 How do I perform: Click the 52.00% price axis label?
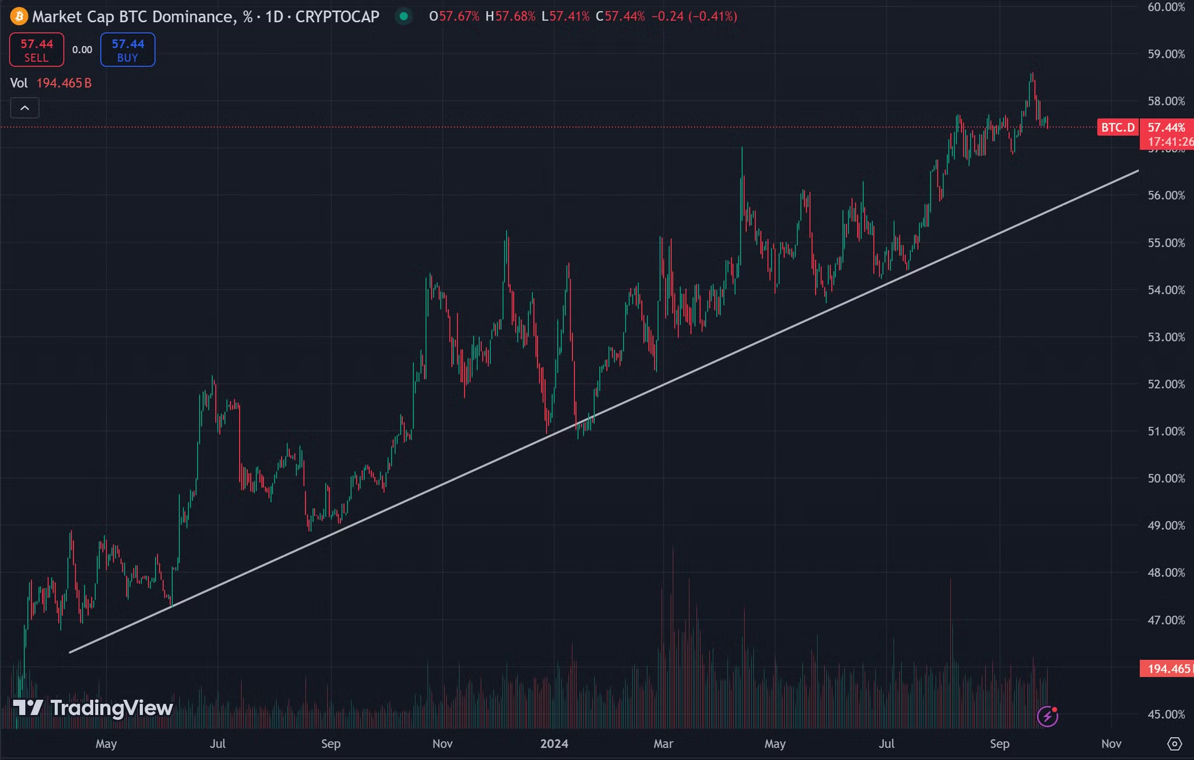(1166, 384)
